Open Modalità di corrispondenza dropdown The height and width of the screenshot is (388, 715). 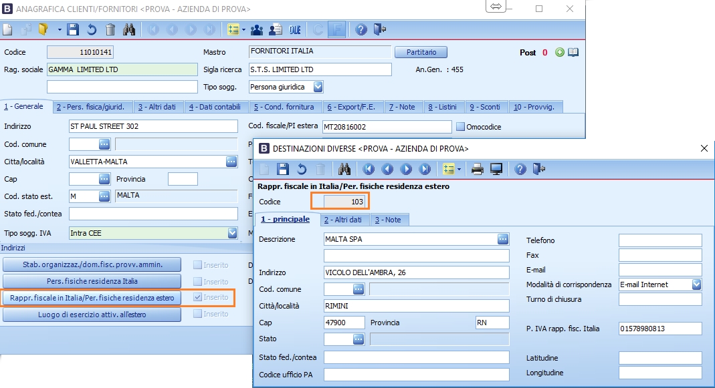[x=696, y=284]
